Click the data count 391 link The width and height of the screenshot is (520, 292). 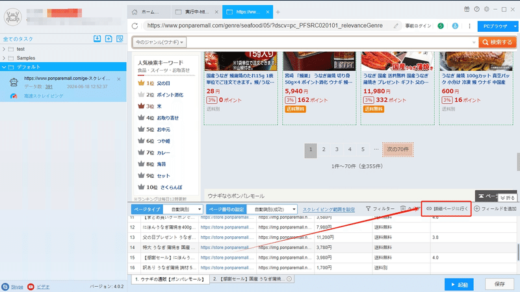click(49, 87)
